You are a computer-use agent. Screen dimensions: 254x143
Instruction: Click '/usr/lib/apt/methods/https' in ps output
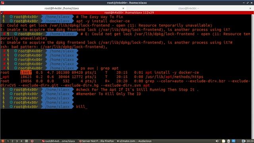[174, 77]
